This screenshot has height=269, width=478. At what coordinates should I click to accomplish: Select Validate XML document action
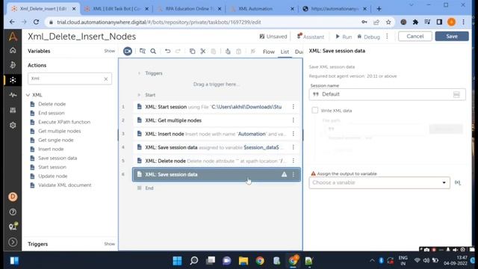65,185
